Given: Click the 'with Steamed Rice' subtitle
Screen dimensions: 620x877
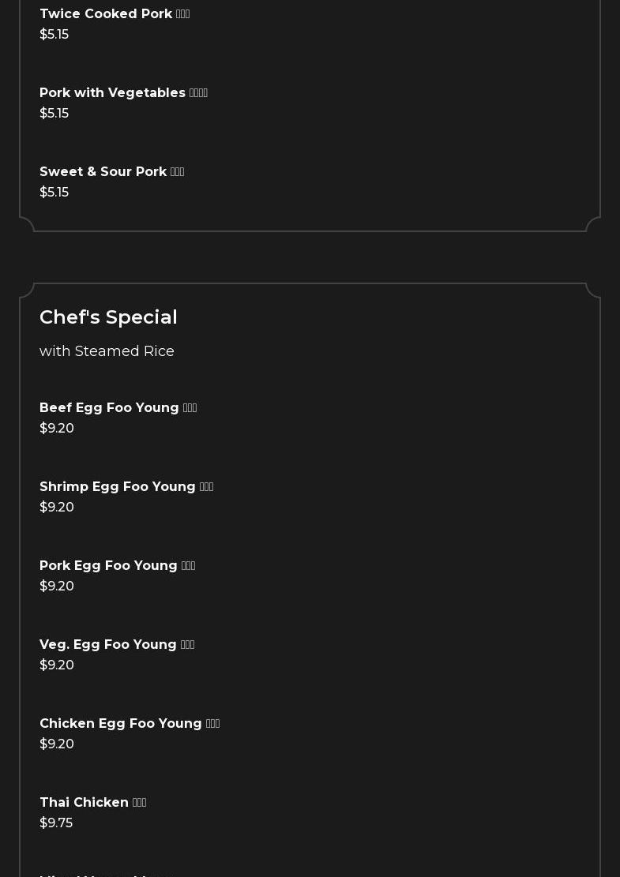Looking at the screenshot, I should tap(107, 351).
